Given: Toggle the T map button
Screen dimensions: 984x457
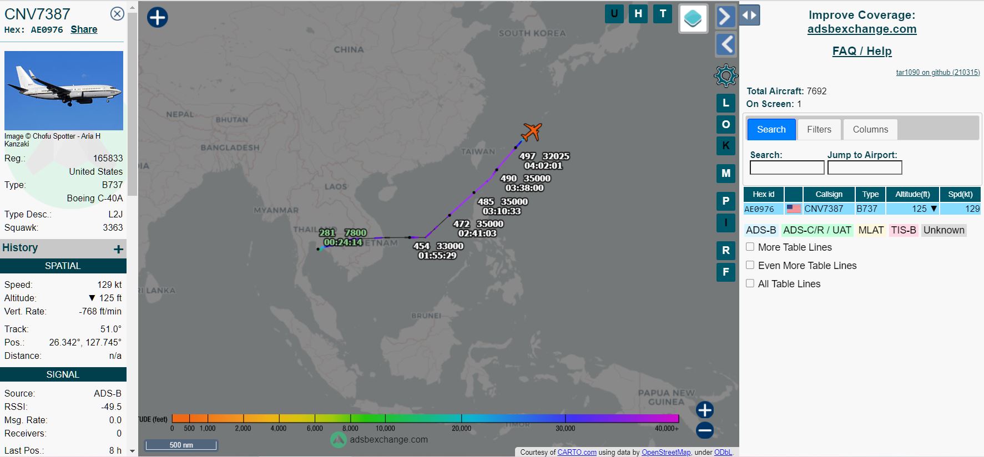Looking at the screenshot, I should pos(663,14).
